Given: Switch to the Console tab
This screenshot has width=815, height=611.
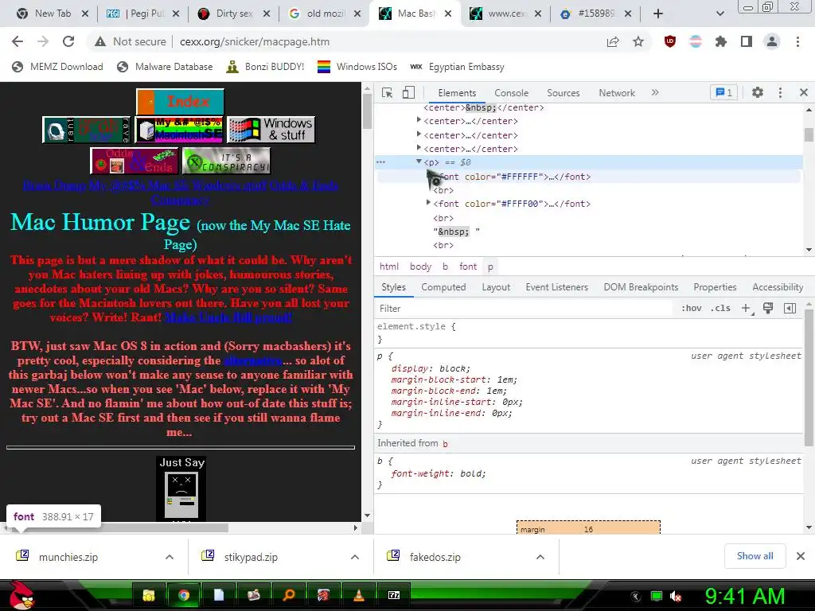Looking at the screenshot, I should pyautogui.click(x=512, y=93).
